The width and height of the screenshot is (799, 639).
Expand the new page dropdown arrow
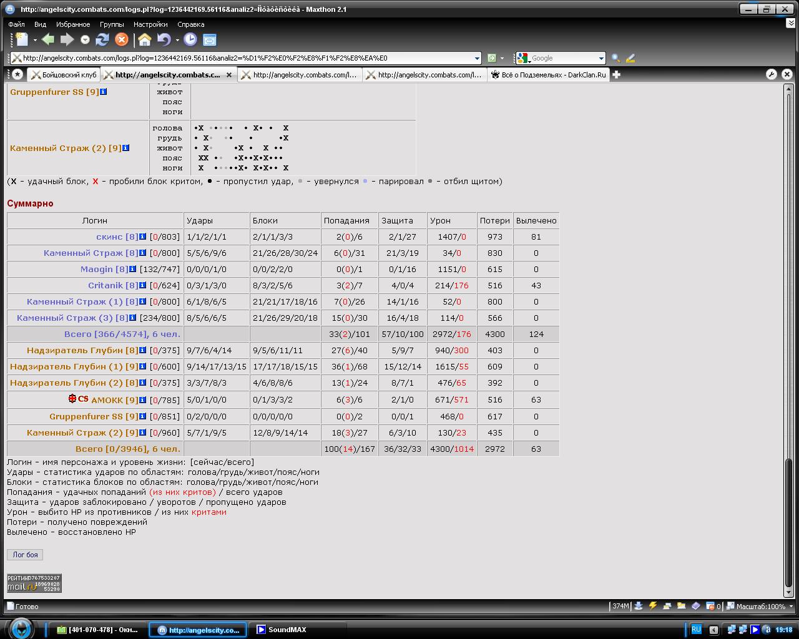click(x=35, y=41)
